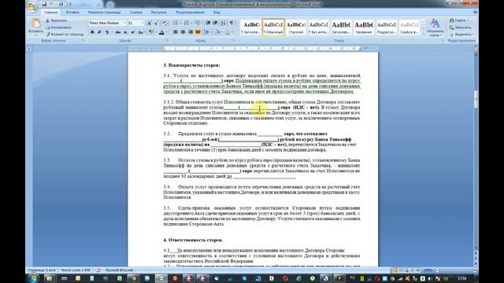Activate Format Painter (Формат по образцу)
The width and height of the screenshot is (504, 283).
65,34
